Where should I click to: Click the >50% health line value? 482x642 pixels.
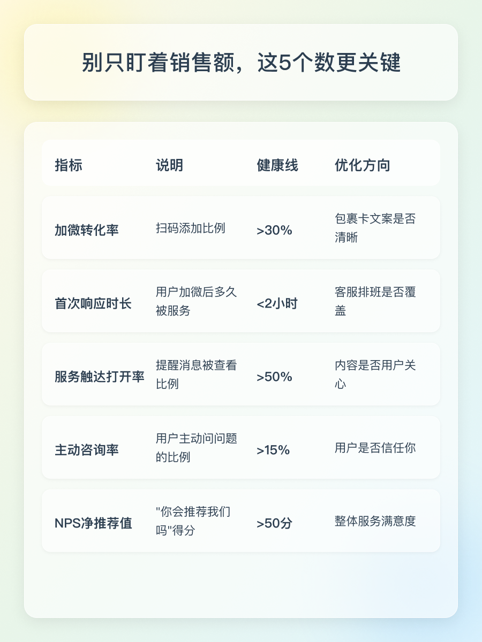[x=274, y=377]
